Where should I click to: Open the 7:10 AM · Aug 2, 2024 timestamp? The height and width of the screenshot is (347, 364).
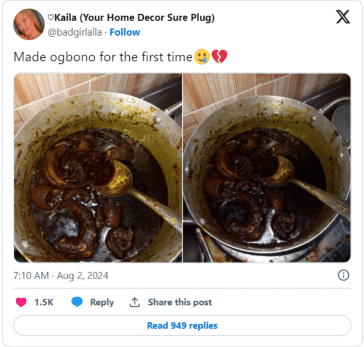pyautogui.click(x=61, y=275)
